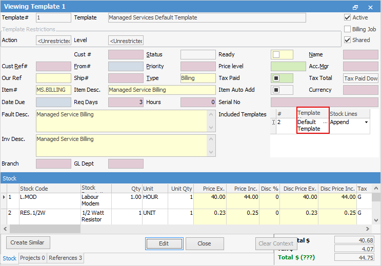Screen dimensions: 381x266
Task: Click the Cust # field
Action: [x=126, y=55]
